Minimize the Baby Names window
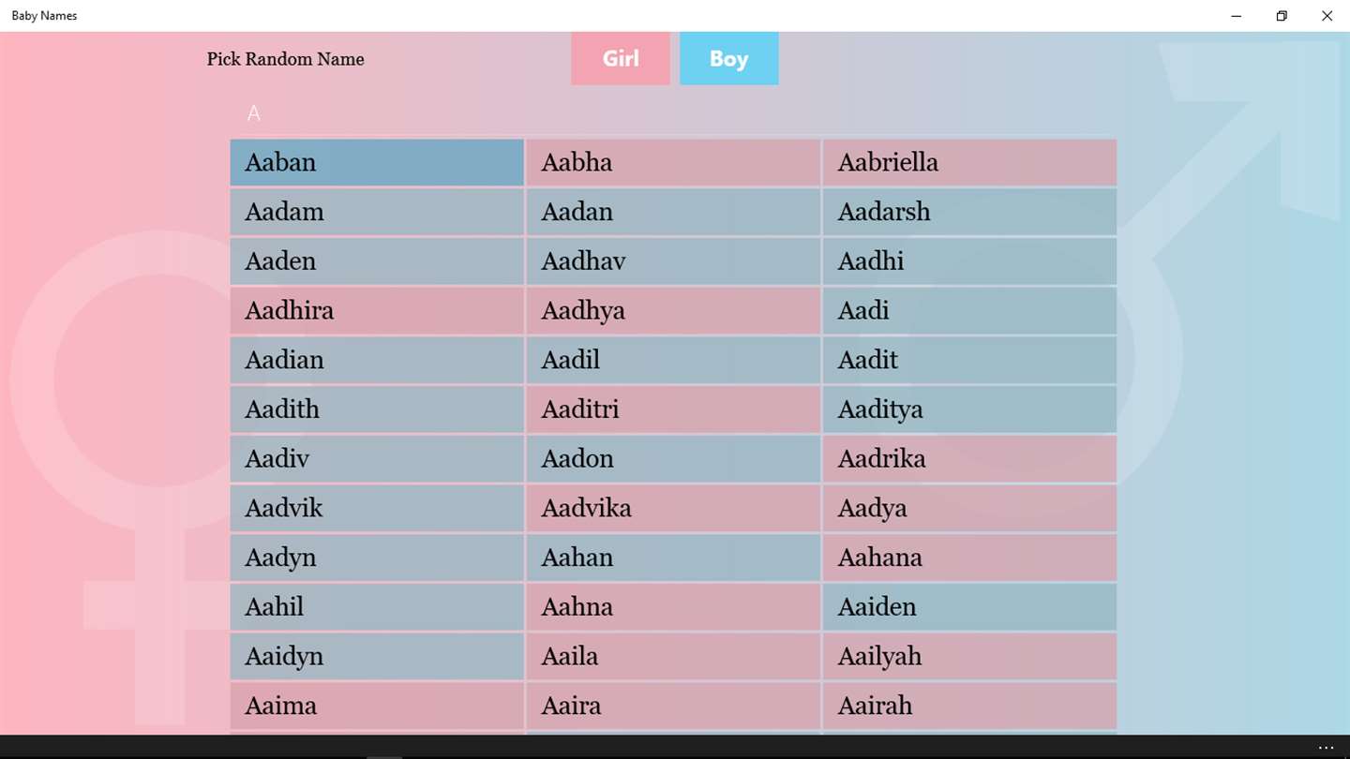 point(1236,16)
